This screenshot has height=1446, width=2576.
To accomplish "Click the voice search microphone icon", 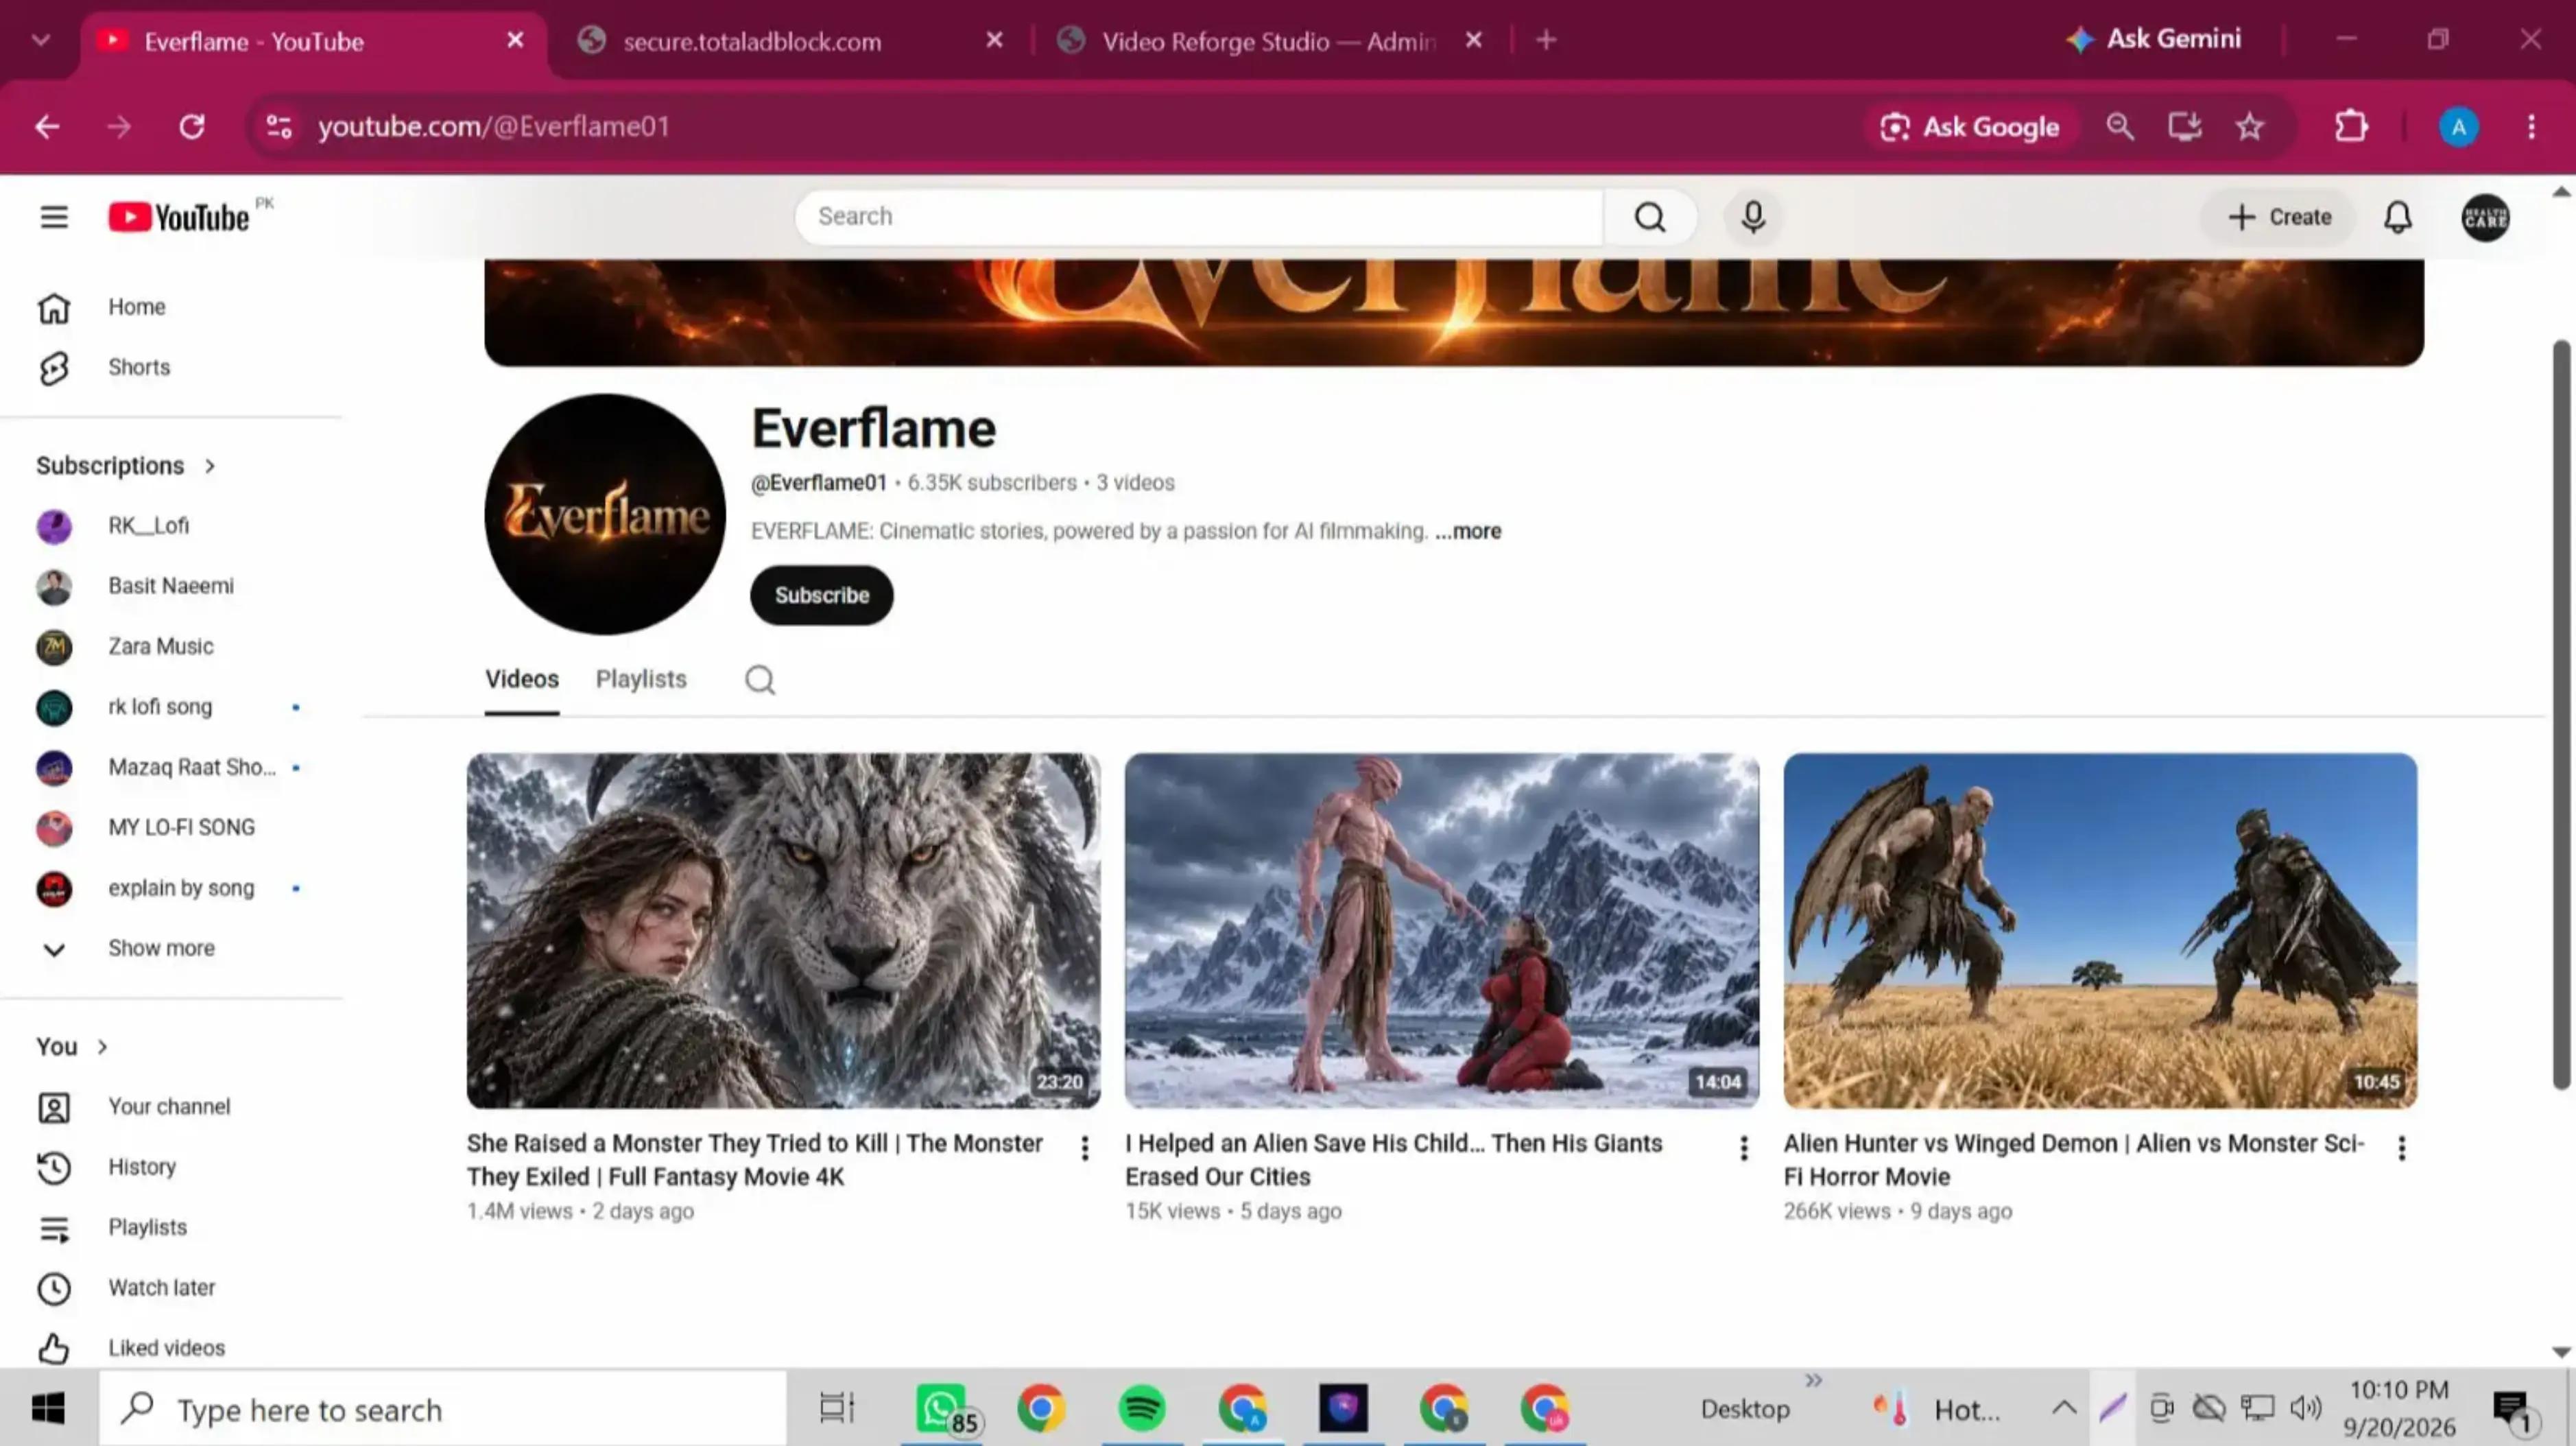I will click(1753, 217).
